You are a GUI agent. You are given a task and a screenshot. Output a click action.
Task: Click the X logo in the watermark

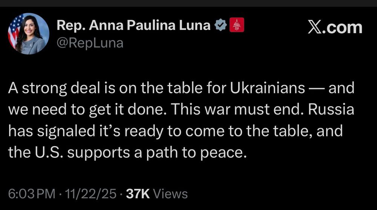(315, 28)
